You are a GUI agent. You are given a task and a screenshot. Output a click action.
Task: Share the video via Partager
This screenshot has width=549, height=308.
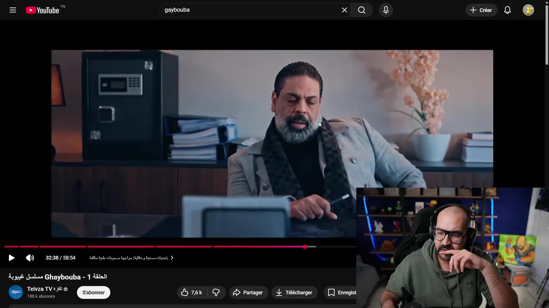[248, 292]
